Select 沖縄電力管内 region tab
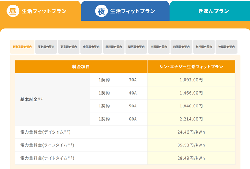This screenshot has width=250, height=169. pyautogui.click(x=226, y=47)
